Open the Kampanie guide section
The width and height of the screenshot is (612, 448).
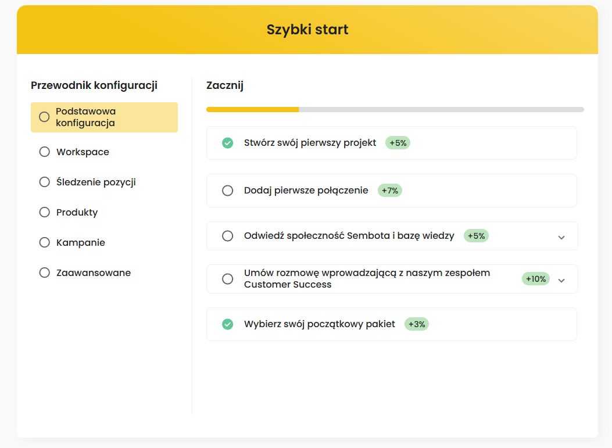[x=81, y=243]
